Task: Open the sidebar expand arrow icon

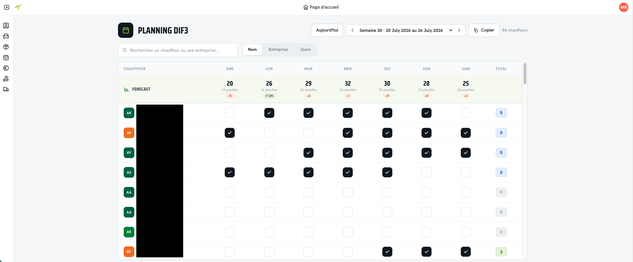Action: tap(7, 7)
